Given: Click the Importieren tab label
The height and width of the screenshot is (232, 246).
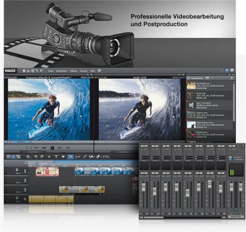Looking at the screenshot, I should tap(197, 78).
